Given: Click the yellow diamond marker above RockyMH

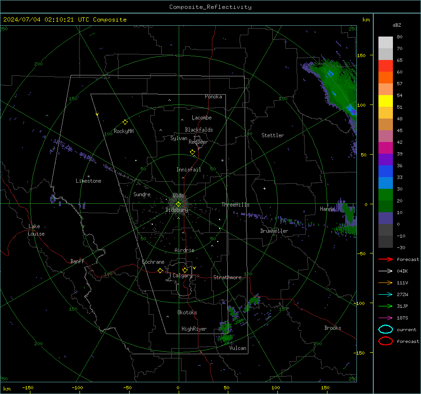Looking at the screenshot, I should click(x=125, y=122).
